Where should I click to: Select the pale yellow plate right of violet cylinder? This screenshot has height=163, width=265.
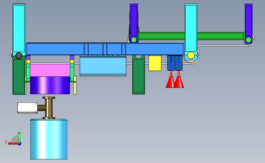pos(75,85)
